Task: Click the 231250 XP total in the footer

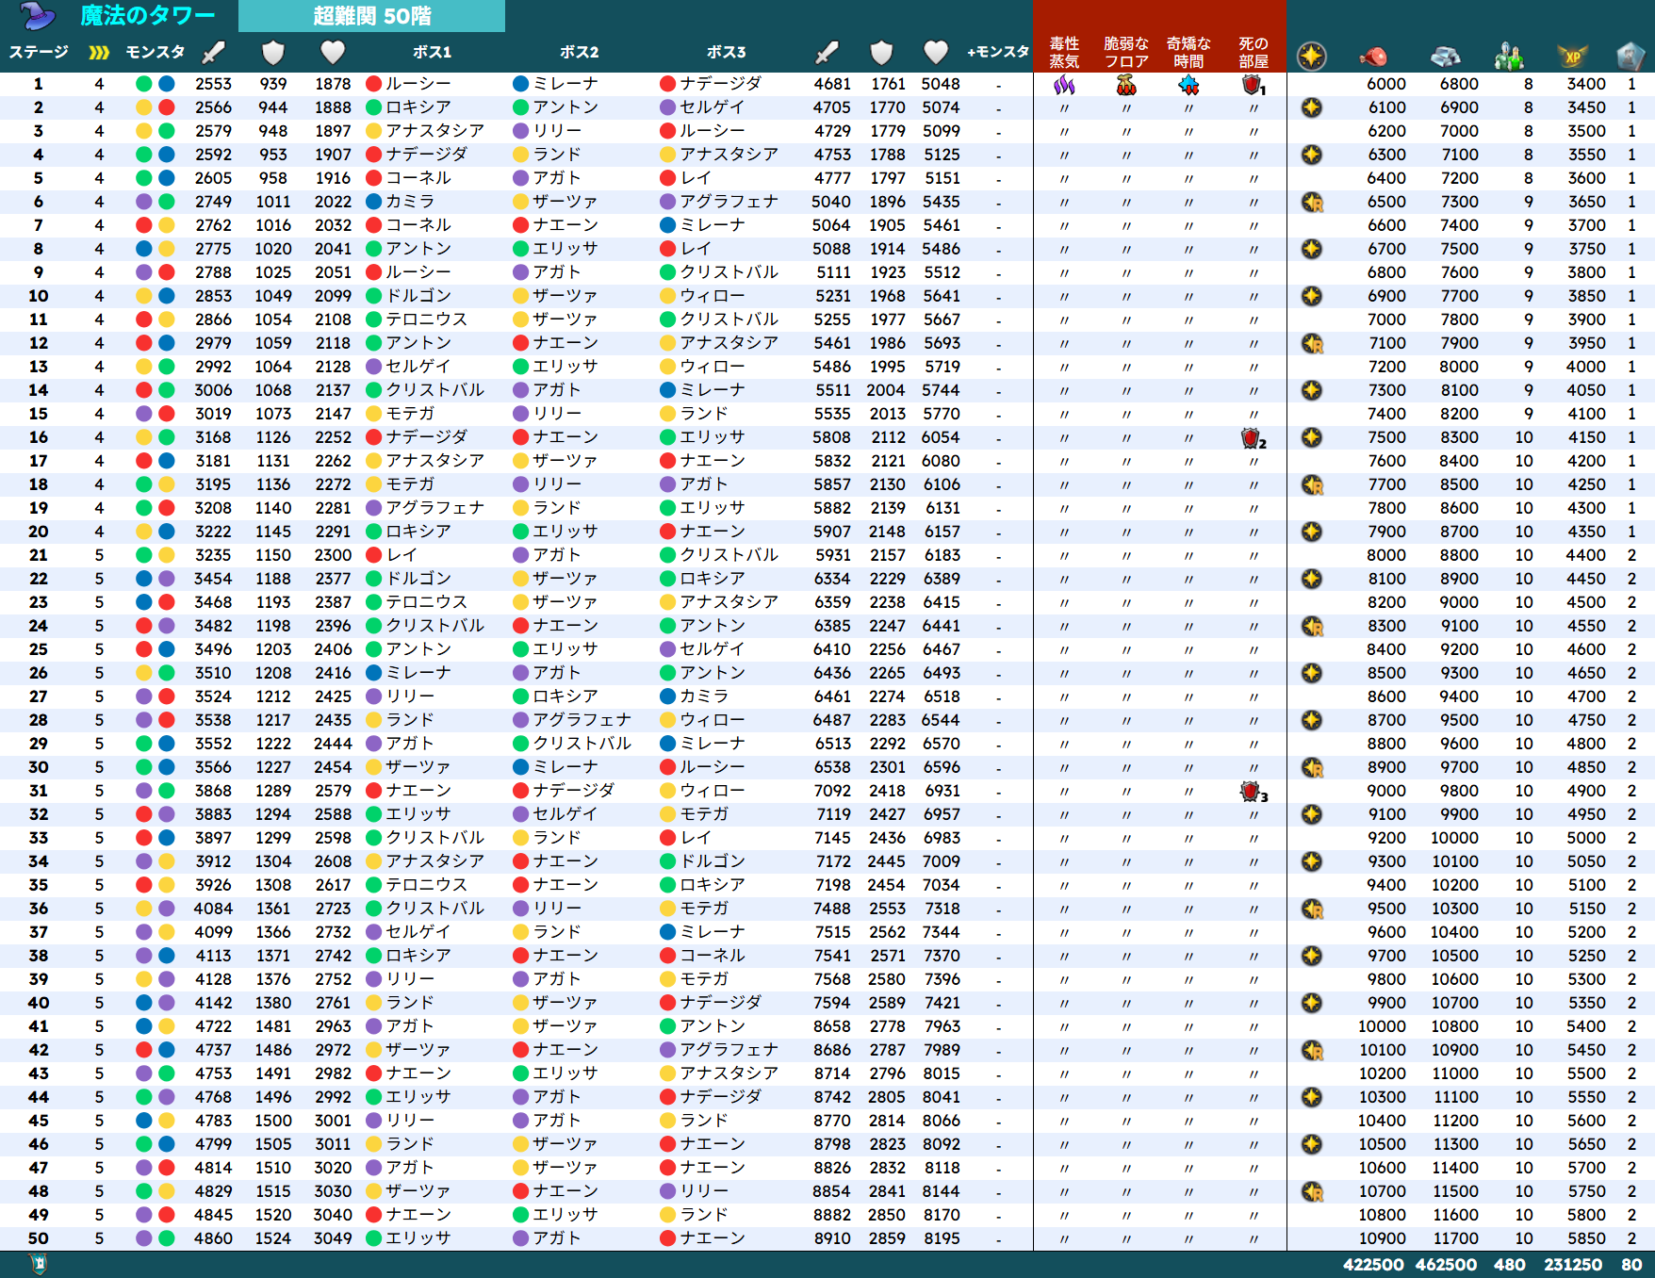Action: 1573,1265
